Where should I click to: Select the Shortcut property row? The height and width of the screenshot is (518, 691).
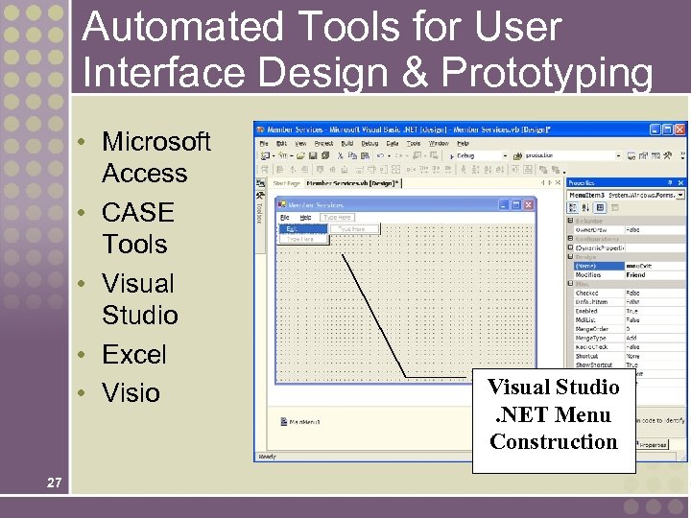(630, 356)
